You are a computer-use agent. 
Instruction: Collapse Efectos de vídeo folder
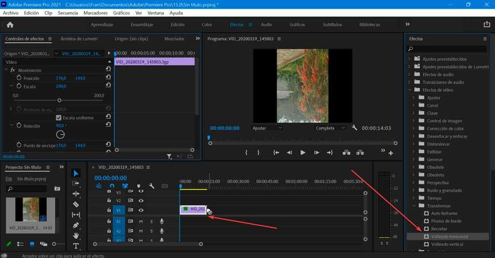click(x=409, y=90)
